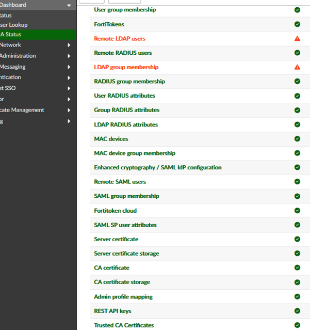Click the check icon for SAML SP user attributes
The image size is (310, 330).
click(297, 225)
